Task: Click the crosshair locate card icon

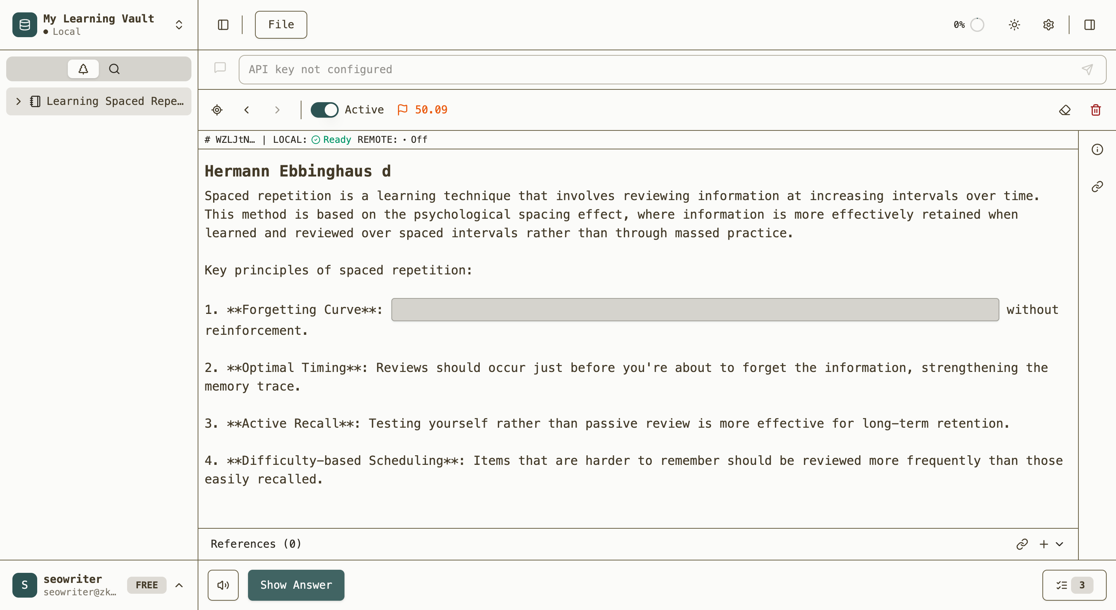Action: point(217,110)
